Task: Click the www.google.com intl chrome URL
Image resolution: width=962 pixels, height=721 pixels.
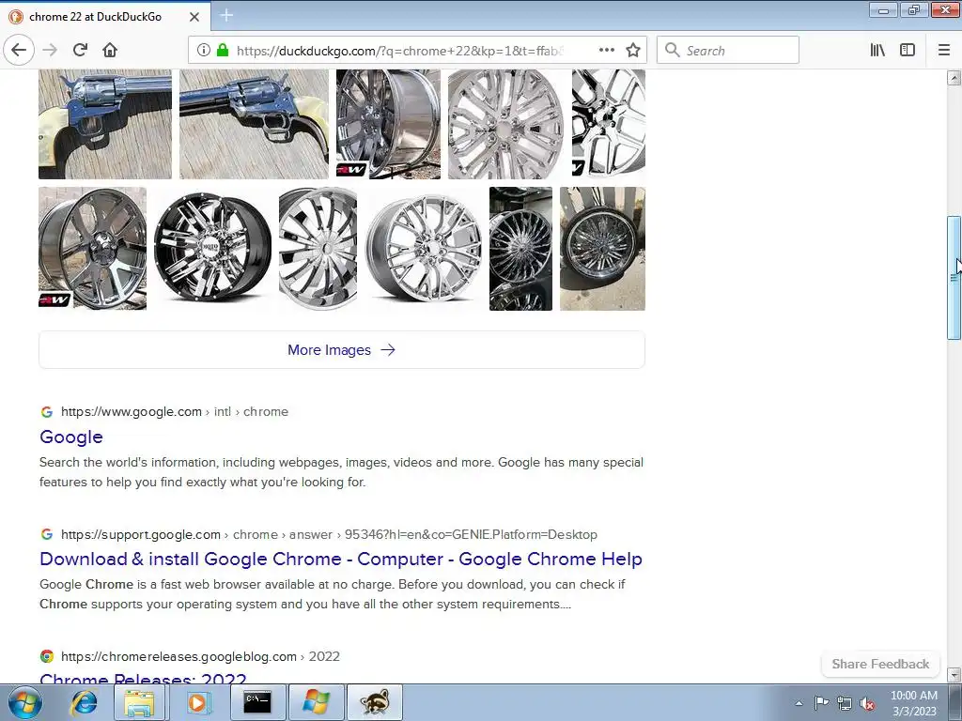Action: click(174, 412)
